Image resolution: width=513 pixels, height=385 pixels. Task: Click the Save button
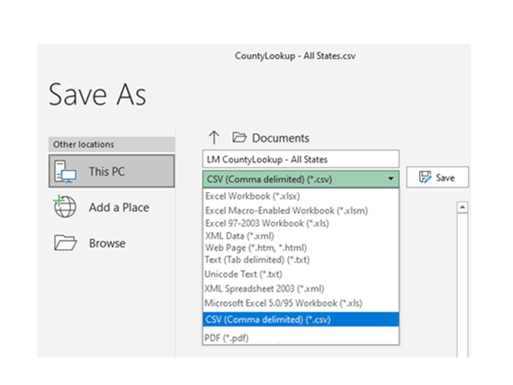coord(438,177)
